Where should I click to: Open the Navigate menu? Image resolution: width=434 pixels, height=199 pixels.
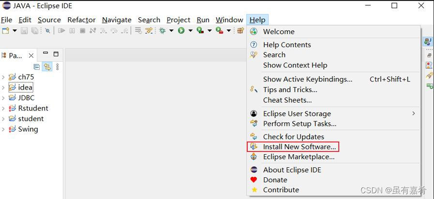117,20
